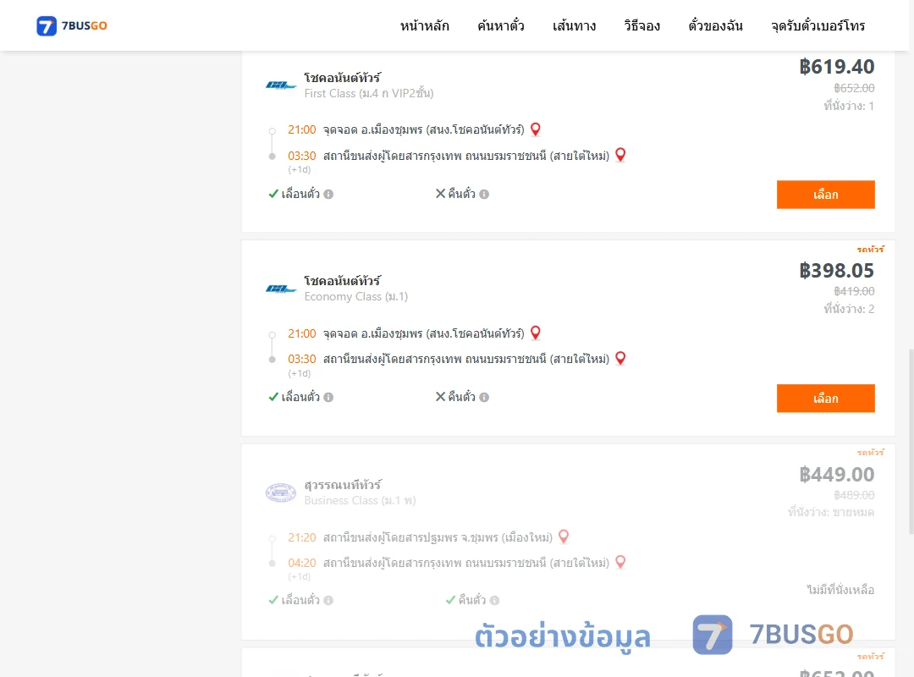Click รถทัวร์ tag on Business Class card
This screenshot has width=914, height=677.
[870, 452]
